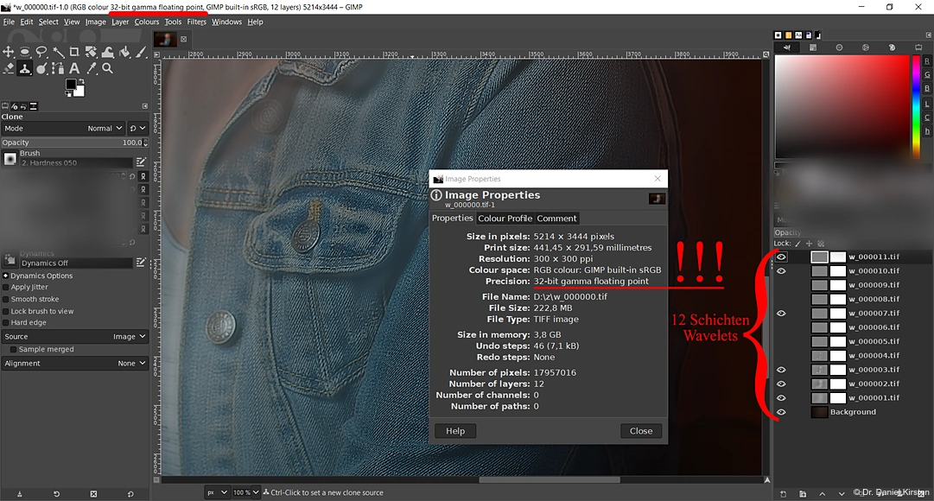The image size is (934, 501).
Task: Edit the dynamics with pencil icon
Action: pos(141,263)
